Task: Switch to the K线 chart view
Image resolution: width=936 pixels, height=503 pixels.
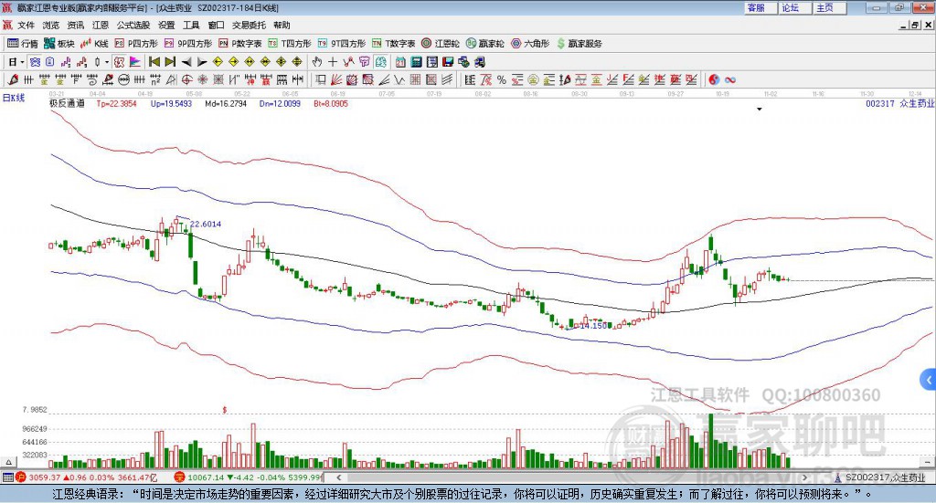Action: pyautogui.click(x=94, y=44)
